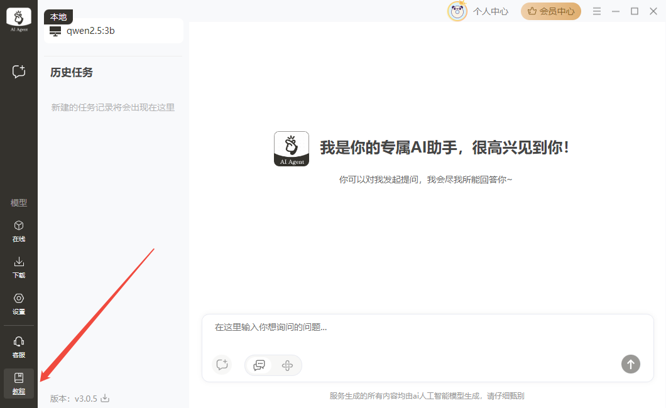Switch to the second mode toggle icon
The height and width of the screenshot is (408, 666).
pos(287,365)
